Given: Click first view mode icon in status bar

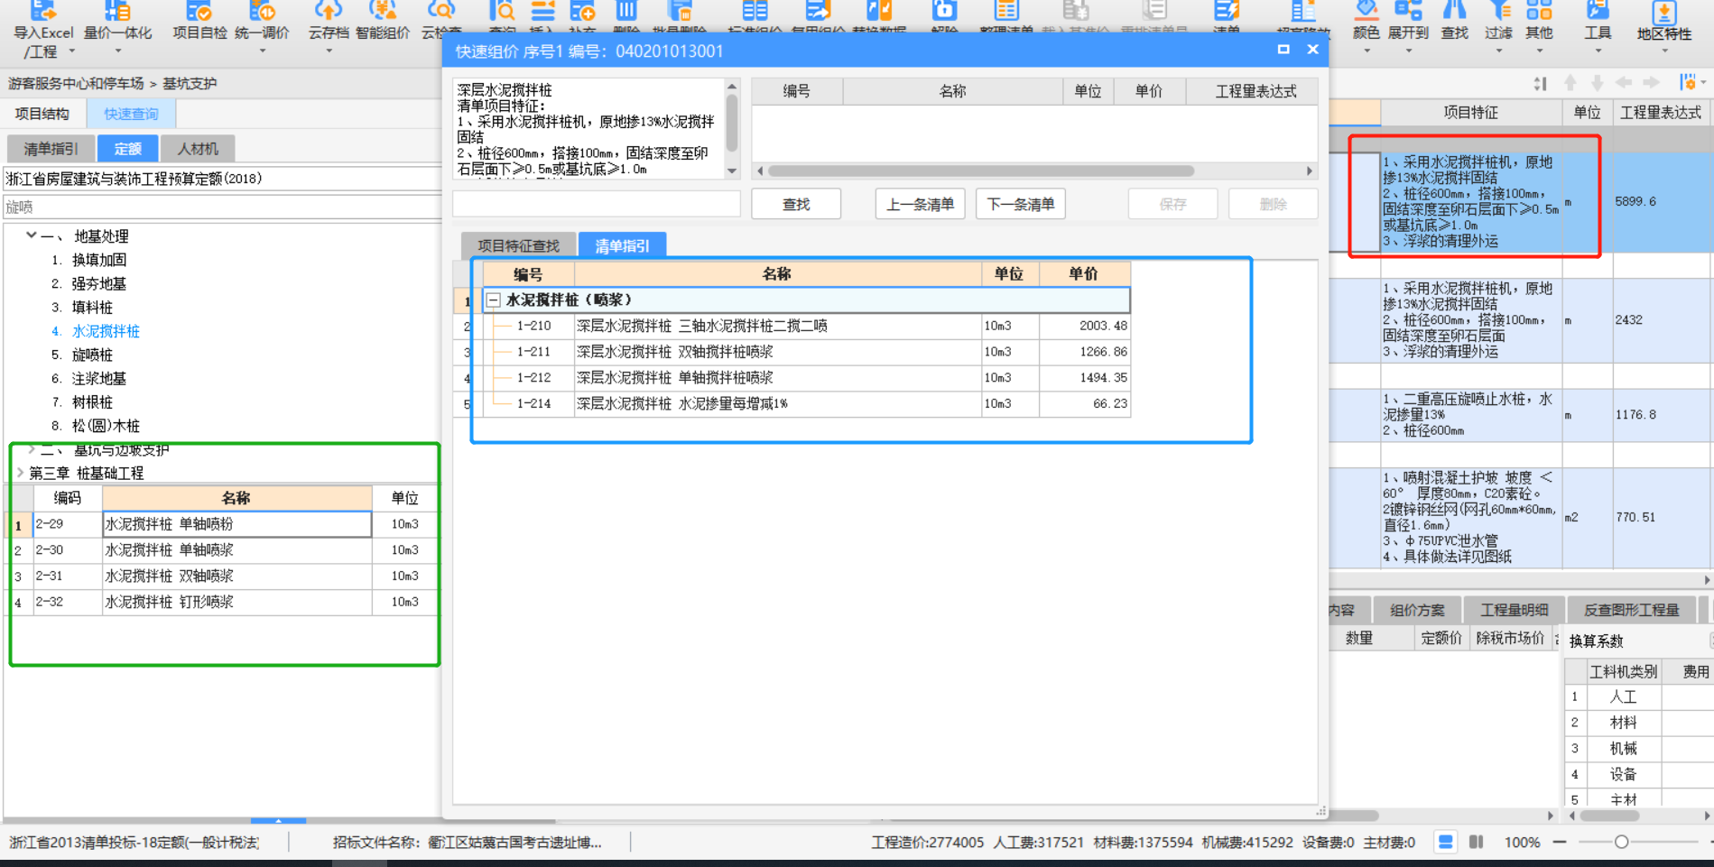Looking at the screenshot, I should [x=1445, y=842].
